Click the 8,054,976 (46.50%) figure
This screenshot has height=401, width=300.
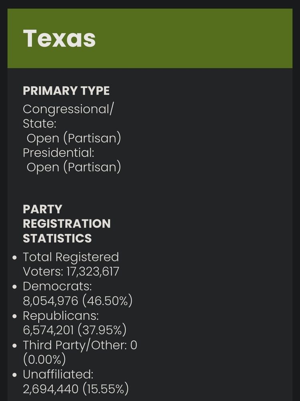tap(78, 300)
